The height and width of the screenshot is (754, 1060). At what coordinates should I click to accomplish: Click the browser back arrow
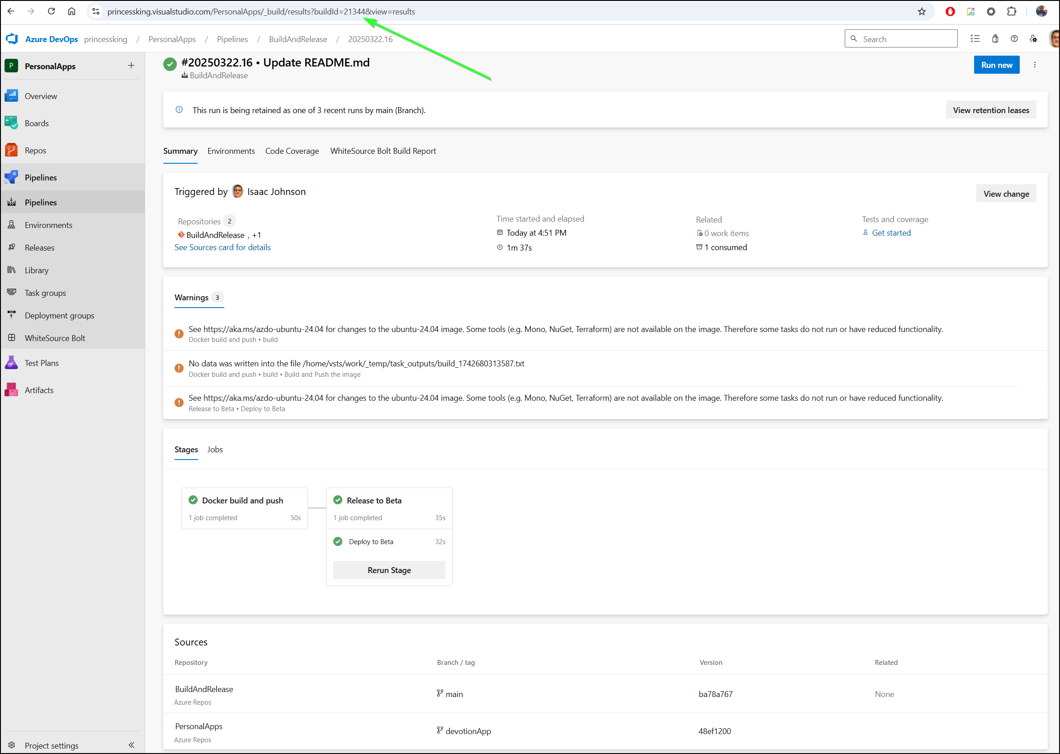pos(11,11)
